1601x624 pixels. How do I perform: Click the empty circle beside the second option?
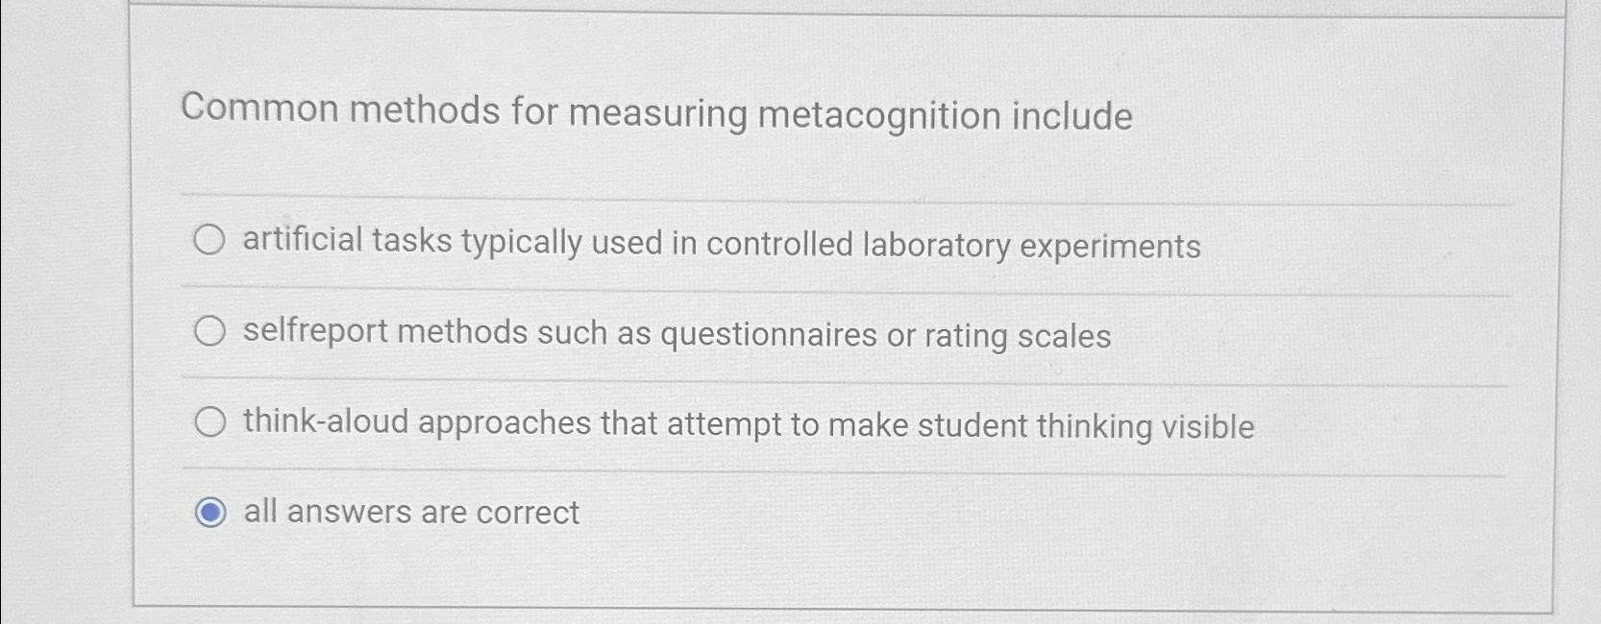209,332
